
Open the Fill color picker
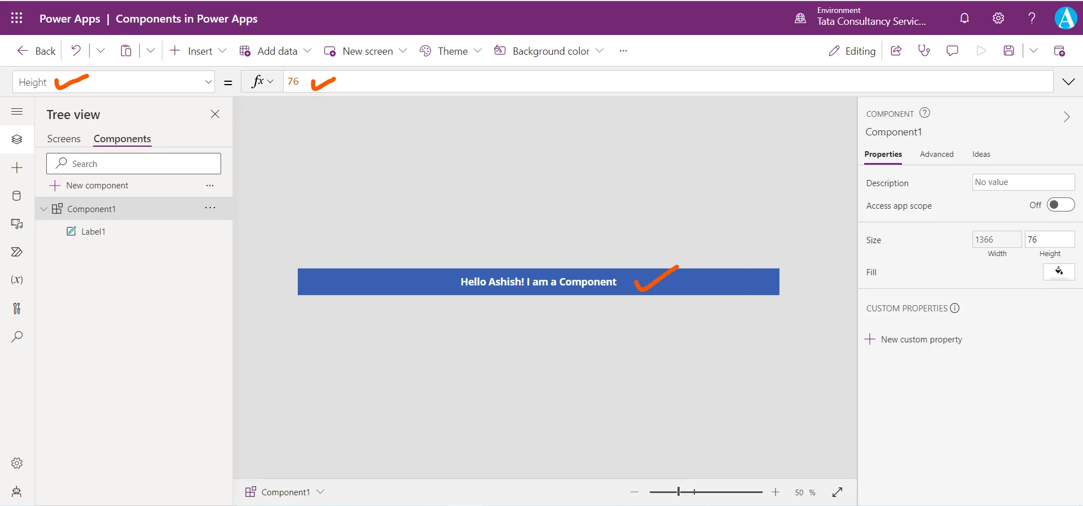pyautogui.click(x=1059, y=271)
